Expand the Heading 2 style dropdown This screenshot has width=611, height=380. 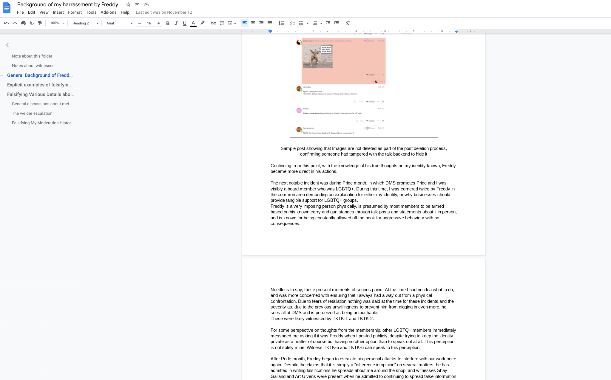pos(85,23)
